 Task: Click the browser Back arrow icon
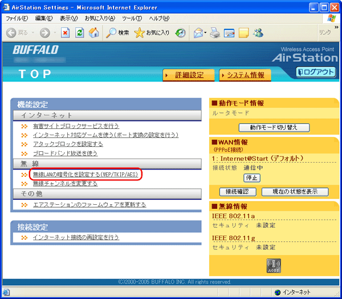pos(11,33)
